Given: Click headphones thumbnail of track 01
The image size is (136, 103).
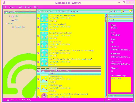Looking at the screenshot, I should click(x=44, y=18).
